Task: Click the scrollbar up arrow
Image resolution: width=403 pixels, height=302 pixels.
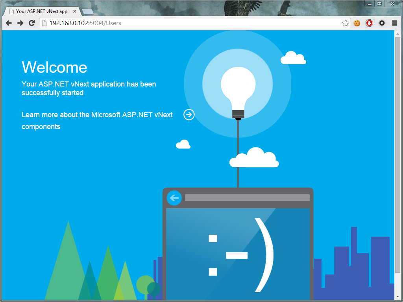Action: click(x=397, y=34)
